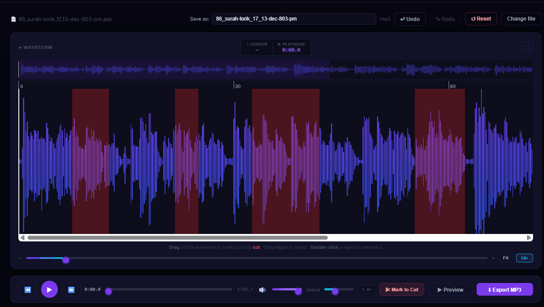Click the CURSOR readout
This screenshot has height=307, width=544.
(x=257, y=47)
